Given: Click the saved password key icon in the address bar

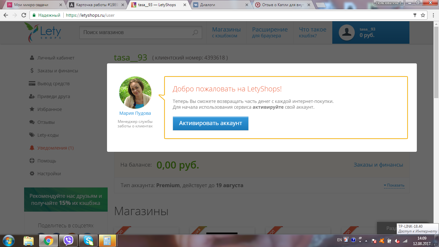Looking at the screenshot, I should coord(415,15).
